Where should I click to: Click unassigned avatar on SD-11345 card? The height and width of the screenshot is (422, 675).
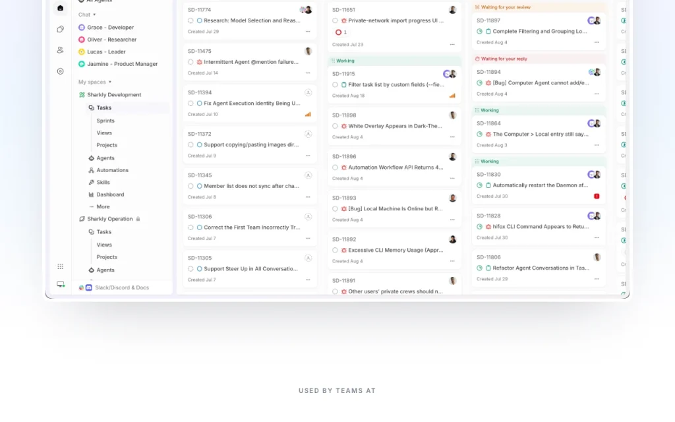click(308, 175)
